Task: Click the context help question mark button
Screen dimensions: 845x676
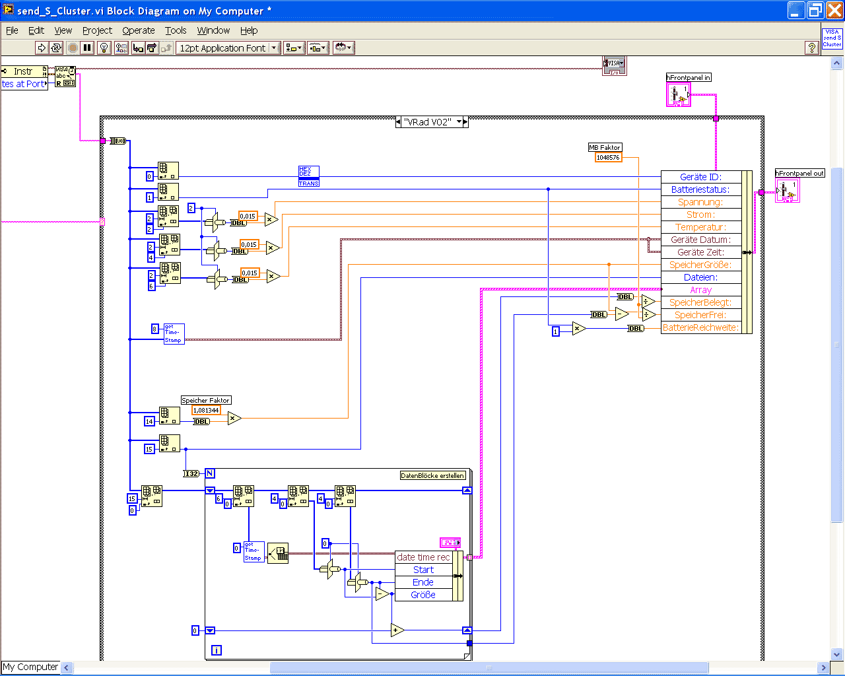Action: (x=812, y=48)
